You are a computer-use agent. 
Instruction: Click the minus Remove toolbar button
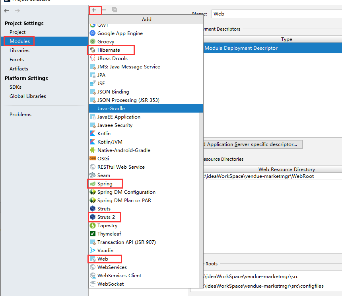[x=104, y=10]
